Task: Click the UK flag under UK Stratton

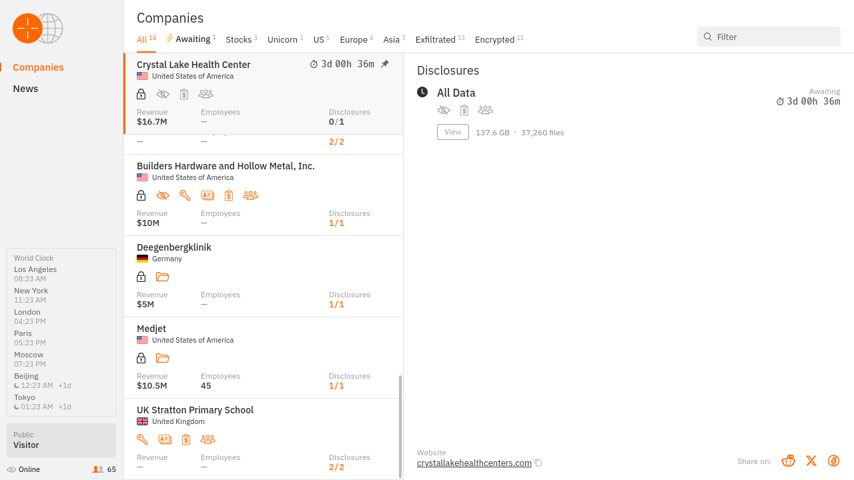Action: tap(142, 421)
